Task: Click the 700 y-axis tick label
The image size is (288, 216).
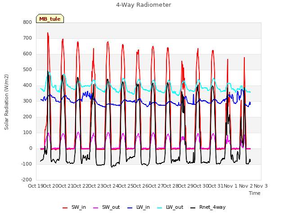Action: pyautogui.click(x=27, y=38)
